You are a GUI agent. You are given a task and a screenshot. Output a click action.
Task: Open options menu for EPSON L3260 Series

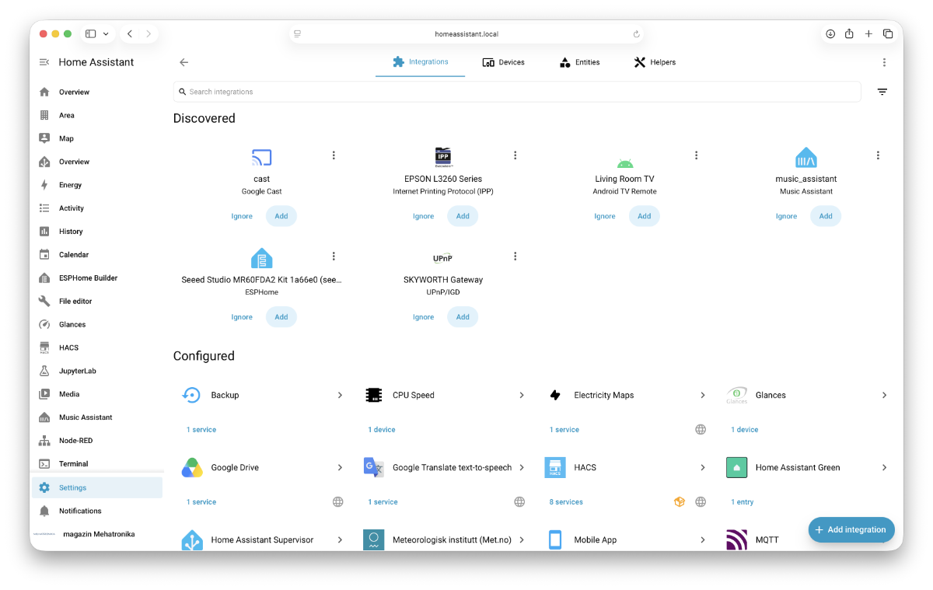pos(515,155)
